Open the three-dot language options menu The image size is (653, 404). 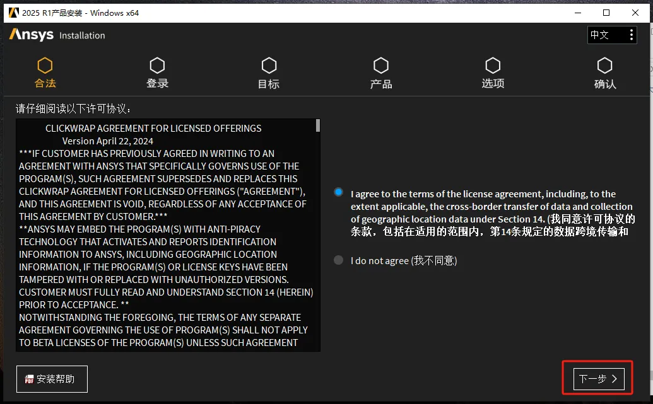[x=632, y=35]
